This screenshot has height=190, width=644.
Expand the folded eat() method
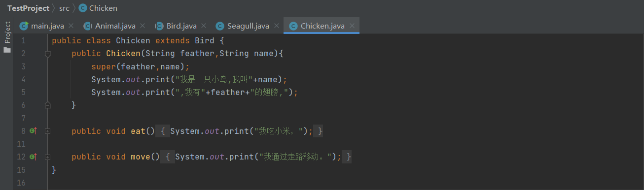click(48, 131)
